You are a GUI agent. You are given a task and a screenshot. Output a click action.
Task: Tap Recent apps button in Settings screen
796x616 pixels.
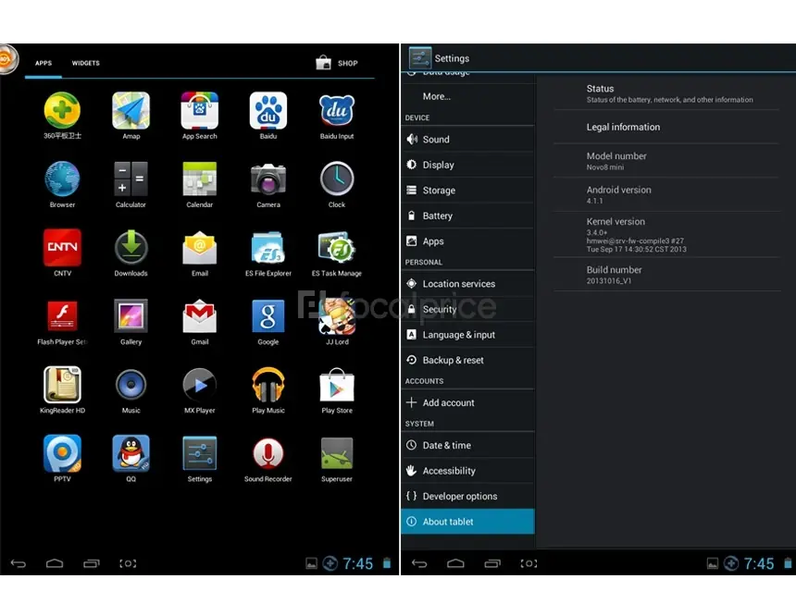(492, 563)
